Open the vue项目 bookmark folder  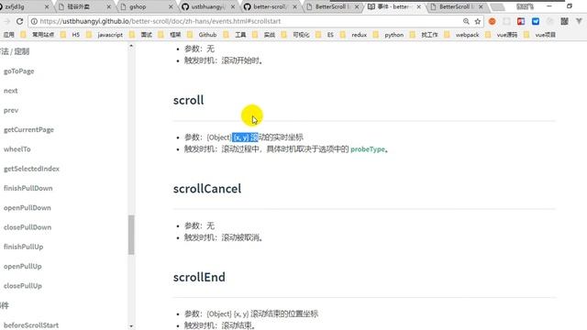click(x=540, y=35)
